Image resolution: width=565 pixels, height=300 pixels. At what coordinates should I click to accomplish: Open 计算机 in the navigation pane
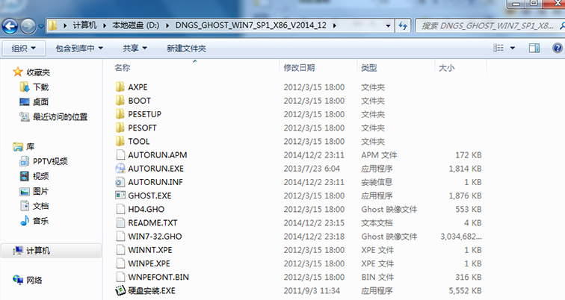(x=38, y=251)
